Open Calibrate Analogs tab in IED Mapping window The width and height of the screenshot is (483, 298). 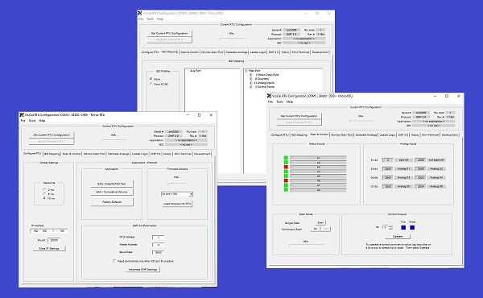point(237,52)
